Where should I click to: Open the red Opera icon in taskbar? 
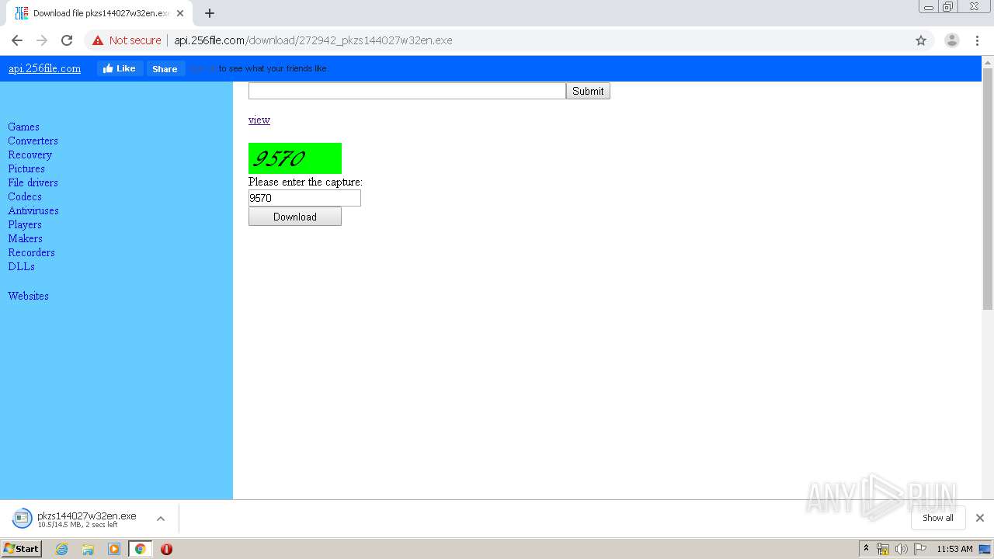[166, 549]
